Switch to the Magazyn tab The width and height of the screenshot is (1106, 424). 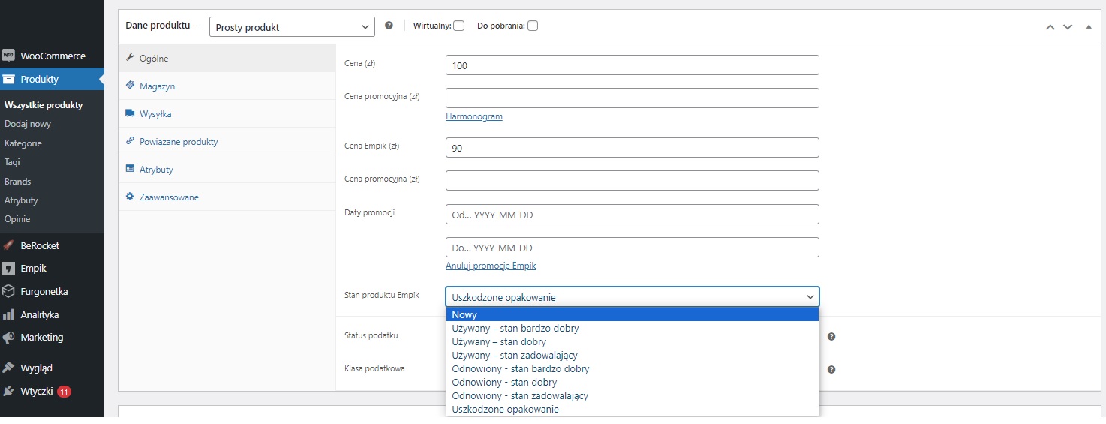pyautogui.click(x=157, y=86)
